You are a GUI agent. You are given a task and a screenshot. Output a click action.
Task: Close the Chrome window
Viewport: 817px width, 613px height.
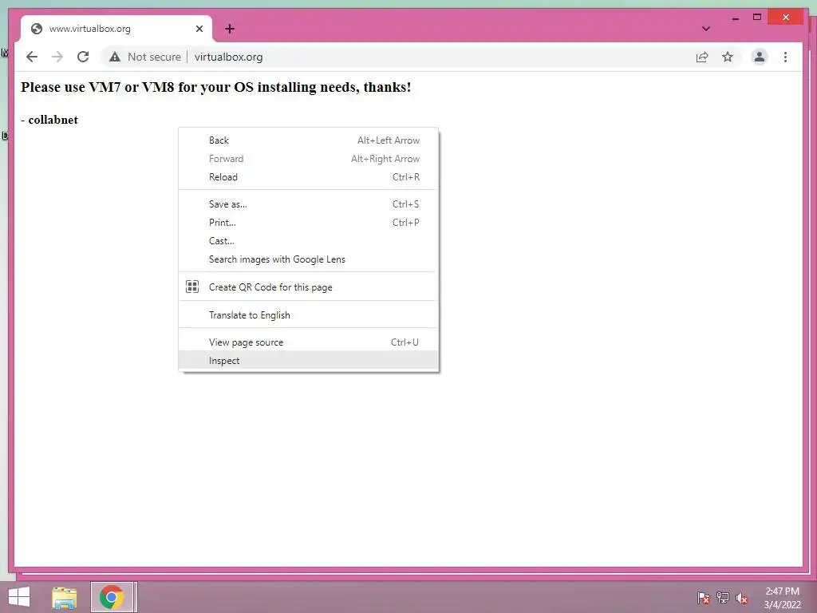point(786,18)
